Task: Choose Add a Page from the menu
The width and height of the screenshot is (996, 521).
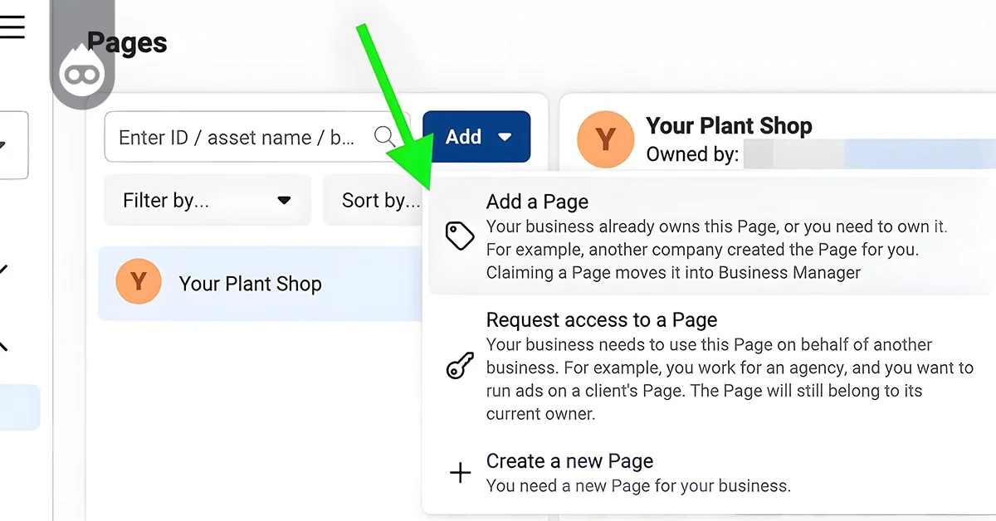Action: pos(537,202)
